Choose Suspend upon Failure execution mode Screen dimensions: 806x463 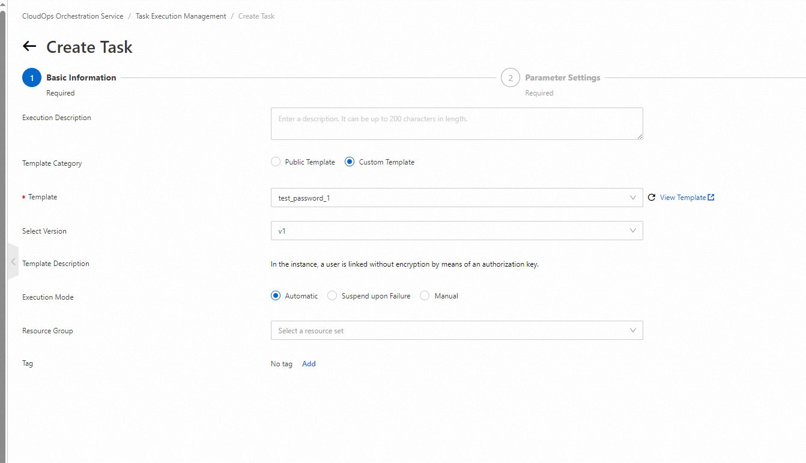332,296
